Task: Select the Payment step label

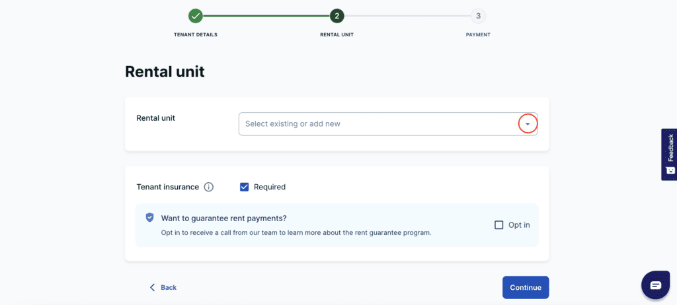Action: click(478, 34)
